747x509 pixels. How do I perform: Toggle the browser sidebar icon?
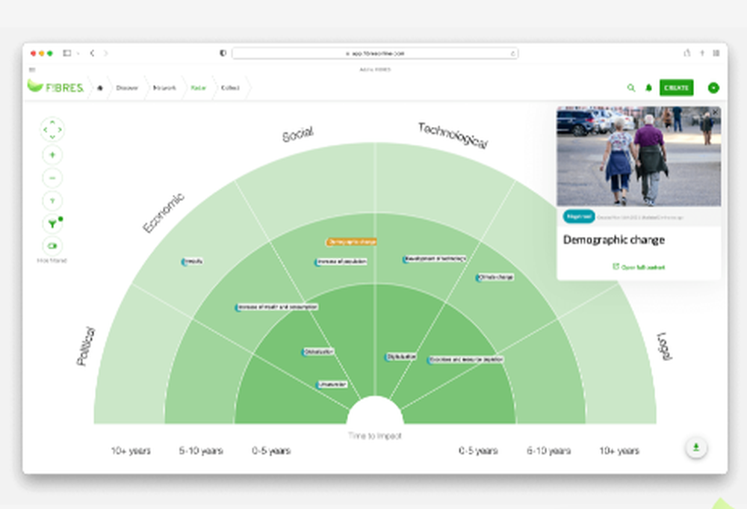pos(67,53)
